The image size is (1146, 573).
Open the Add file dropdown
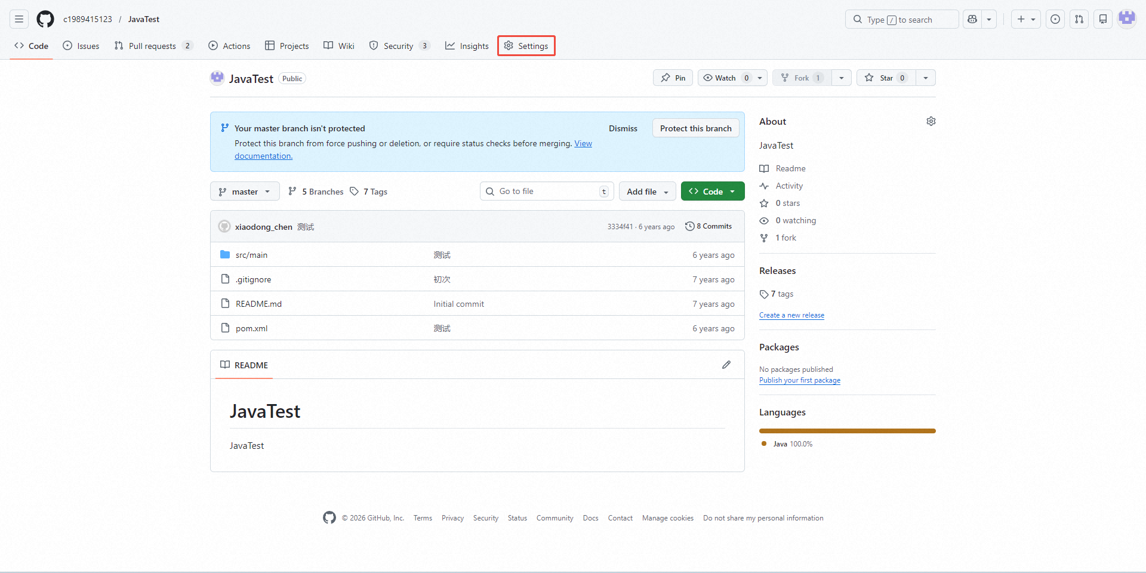click(647, 192)
